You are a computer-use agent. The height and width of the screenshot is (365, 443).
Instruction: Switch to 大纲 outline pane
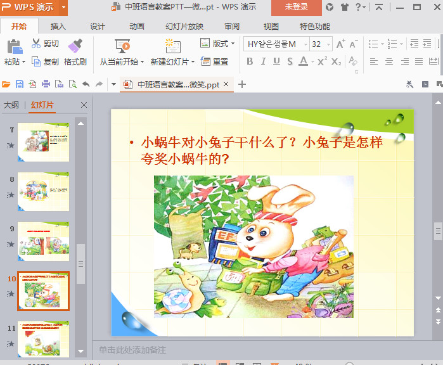11,105
